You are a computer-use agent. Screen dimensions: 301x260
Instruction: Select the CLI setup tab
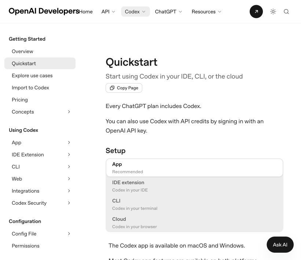pos(194,204)
